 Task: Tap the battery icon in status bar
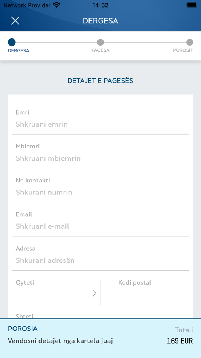pyautogui.click(x=192, y=5)
